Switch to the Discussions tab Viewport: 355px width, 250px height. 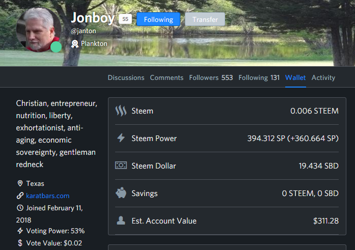pos(126,77)
